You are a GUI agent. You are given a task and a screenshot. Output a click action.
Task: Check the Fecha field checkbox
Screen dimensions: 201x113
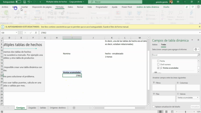coord(158,61)
